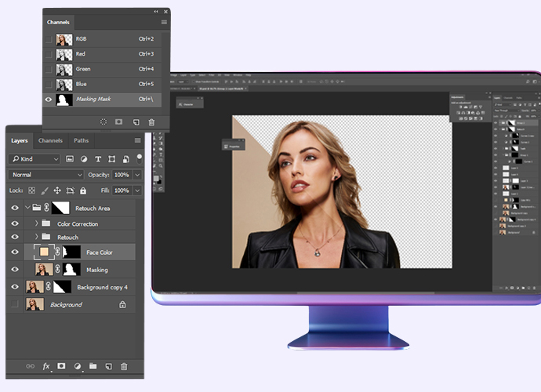The height and width of the screenshot is (392, 541).
Task: Toggle visibility of the RGB channel
Action: 49,39
